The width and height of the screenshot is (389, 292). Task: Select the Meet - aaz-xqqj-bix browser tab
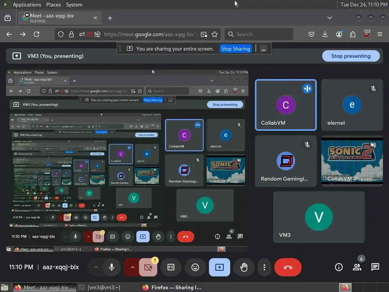[x=60, y=18]
